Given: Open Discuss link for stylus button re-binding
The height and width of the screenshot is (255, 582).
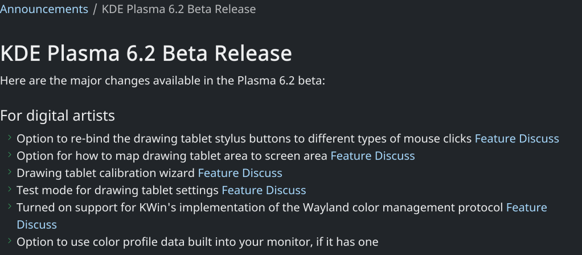Looking at the screenshot, I should click(x=540, y=138).
